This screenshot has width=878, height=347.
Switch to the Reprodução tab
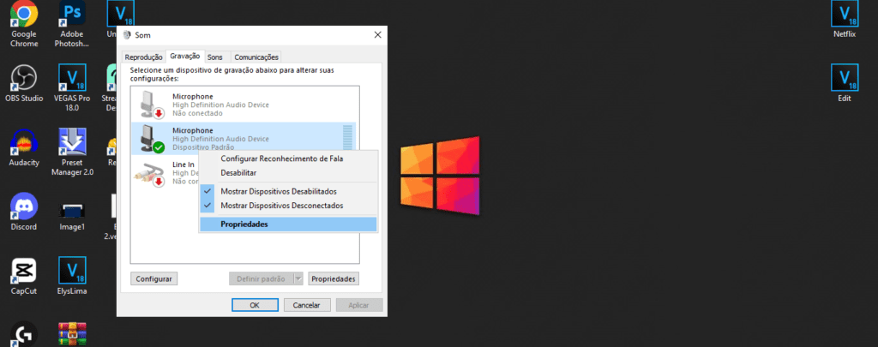tap(143, 57)
